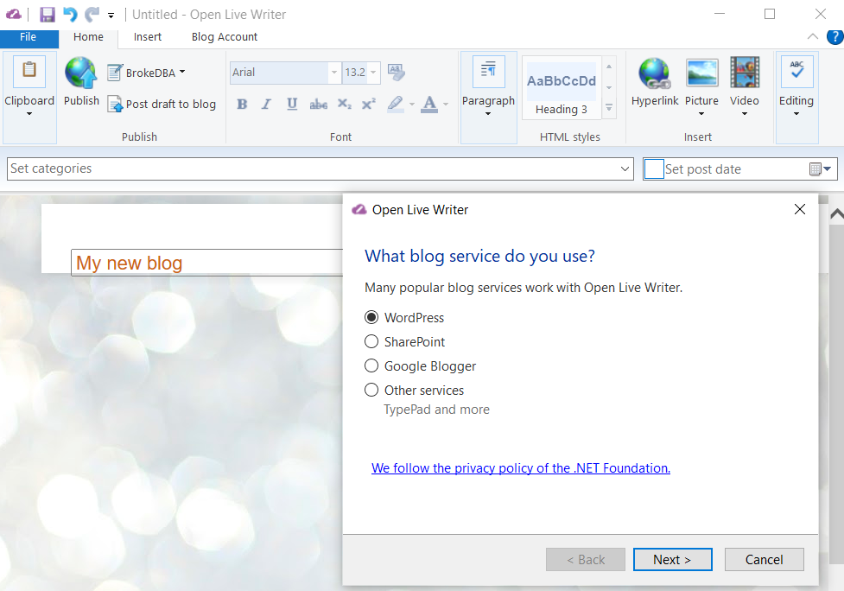Expand the BrokeDBA blog account dropdown
The height and width of the screenshot is (591, 844).
pos(182,72)
